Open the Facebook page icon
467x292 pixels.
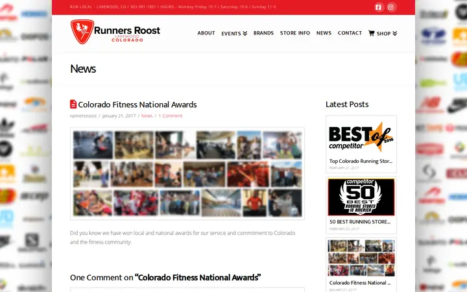click(378, 7)
